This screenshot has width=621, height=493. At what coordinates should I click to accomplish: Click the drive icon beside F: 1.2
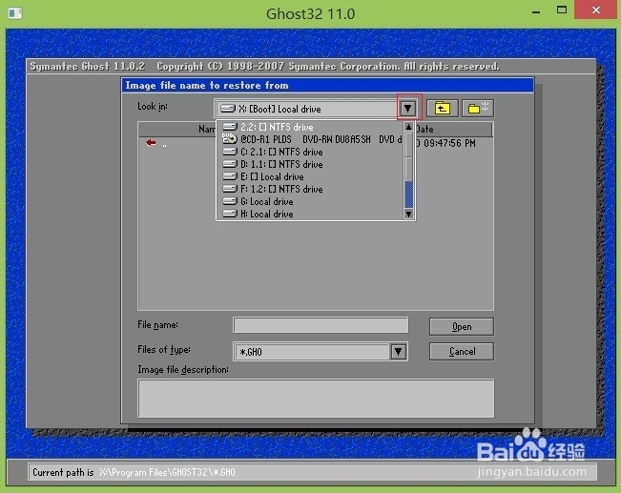230,189
